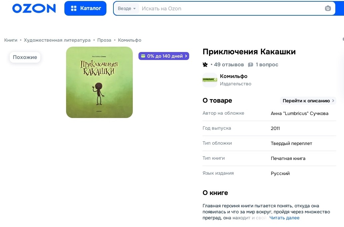Click the Тип книги label

pyautogui.click(x=214, y=158)
